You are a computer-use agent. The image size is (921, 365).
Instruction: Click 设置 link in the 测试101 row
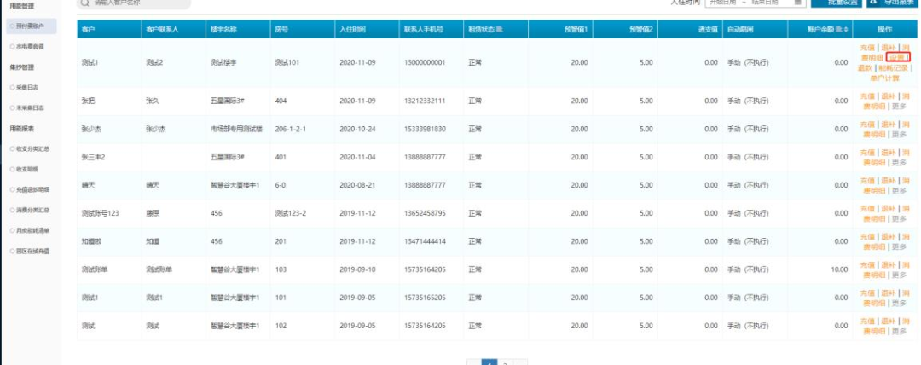[x=896, y=58]
